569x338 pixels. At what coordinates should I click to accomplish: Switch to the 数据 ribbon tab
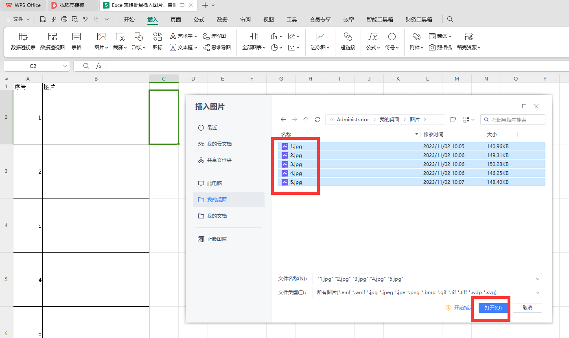point(222,19)
